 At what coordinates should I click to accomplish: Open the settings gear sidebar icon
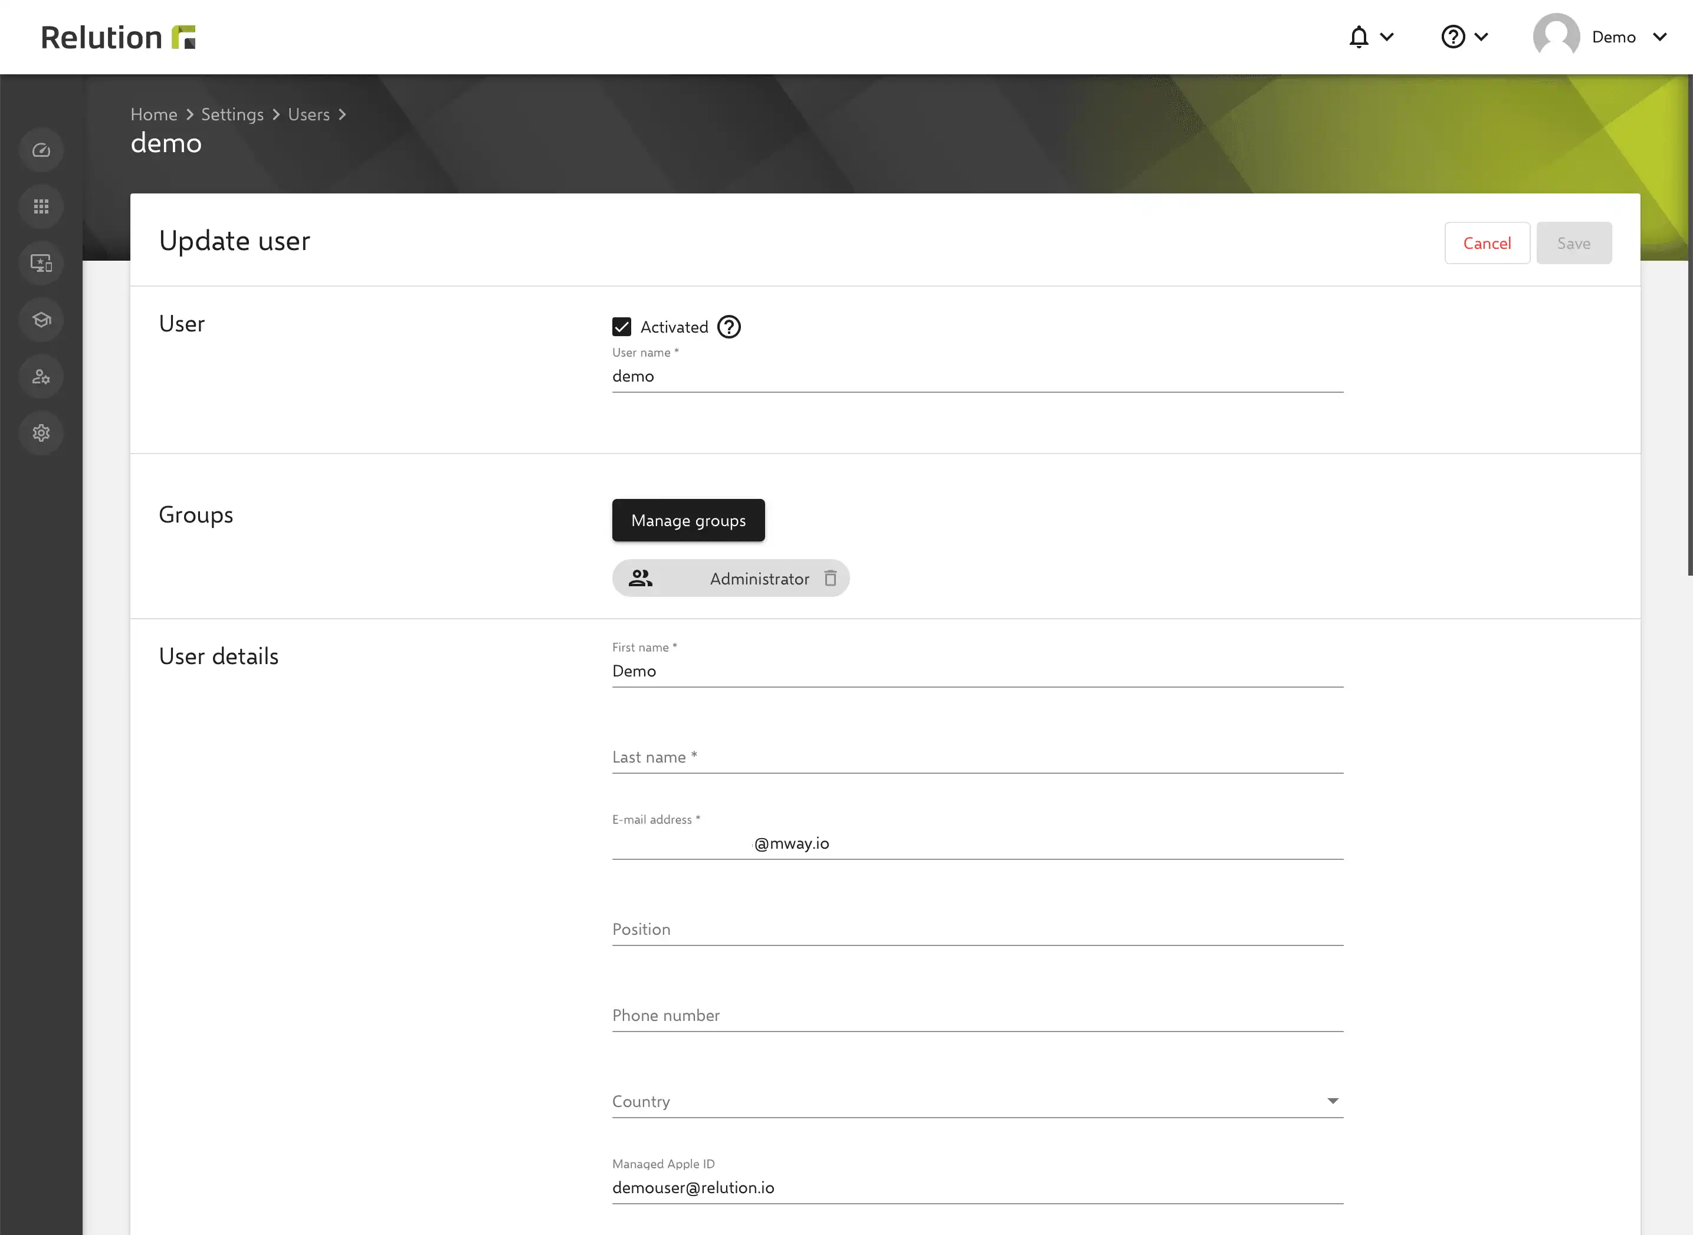[41, 433]
